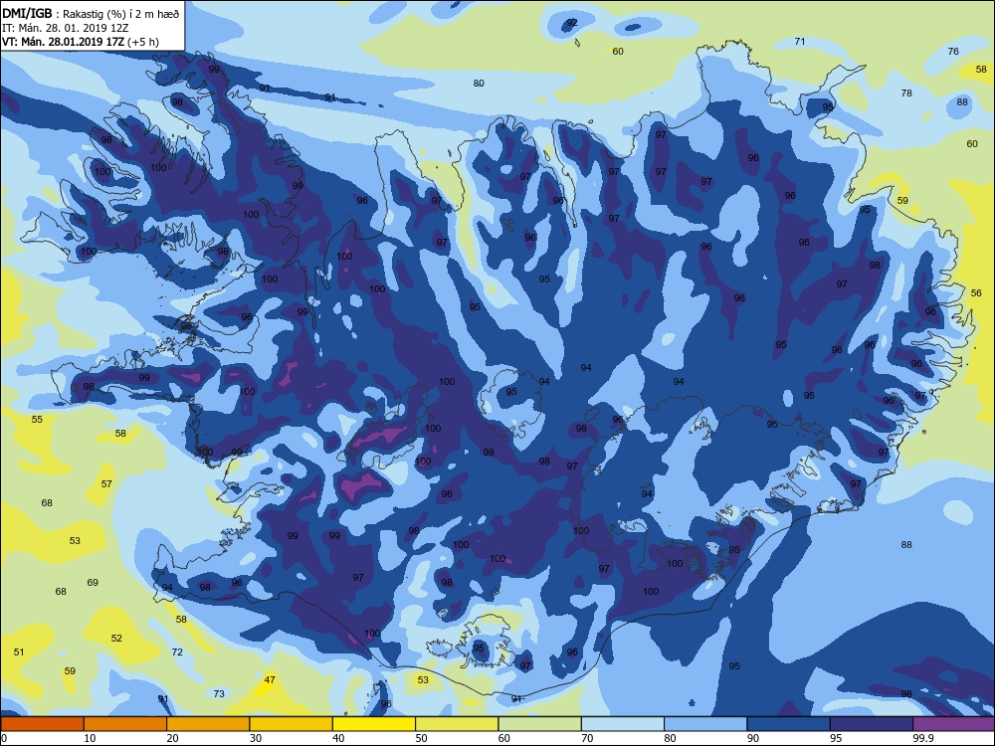Click the '57' humidity value on the map
The height and width of the screenshot is (746, 995).
(106, 484)
